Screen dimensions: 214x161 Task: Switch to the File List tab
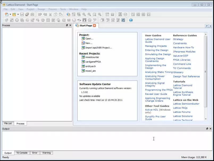click(8, 123)
